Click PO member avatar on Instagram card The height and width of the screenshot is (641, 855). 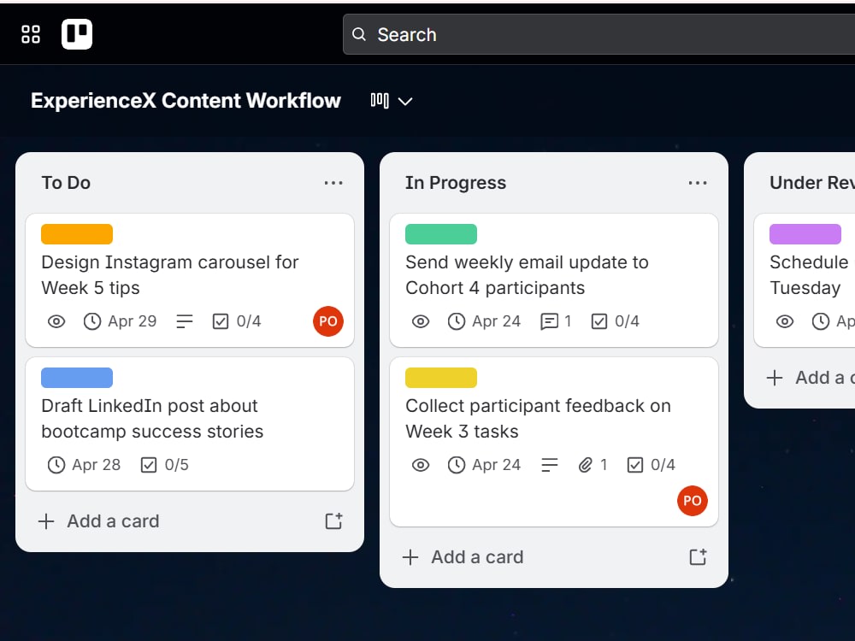pos(328,321)
